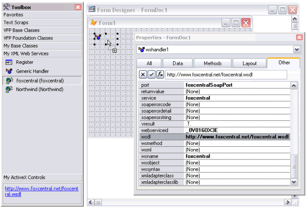Select the wsmethod property row
Viewport: 307px width, 208px height.
click(214, 143)
